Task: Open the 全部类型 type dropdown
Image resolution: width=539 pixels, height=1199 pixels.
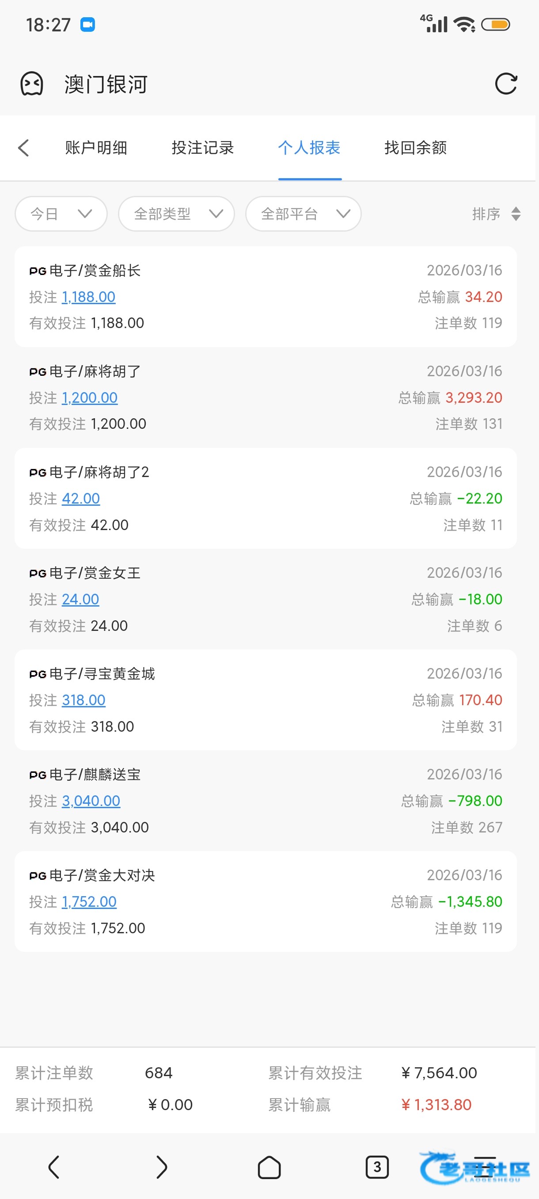Action: tap(176, 214)
